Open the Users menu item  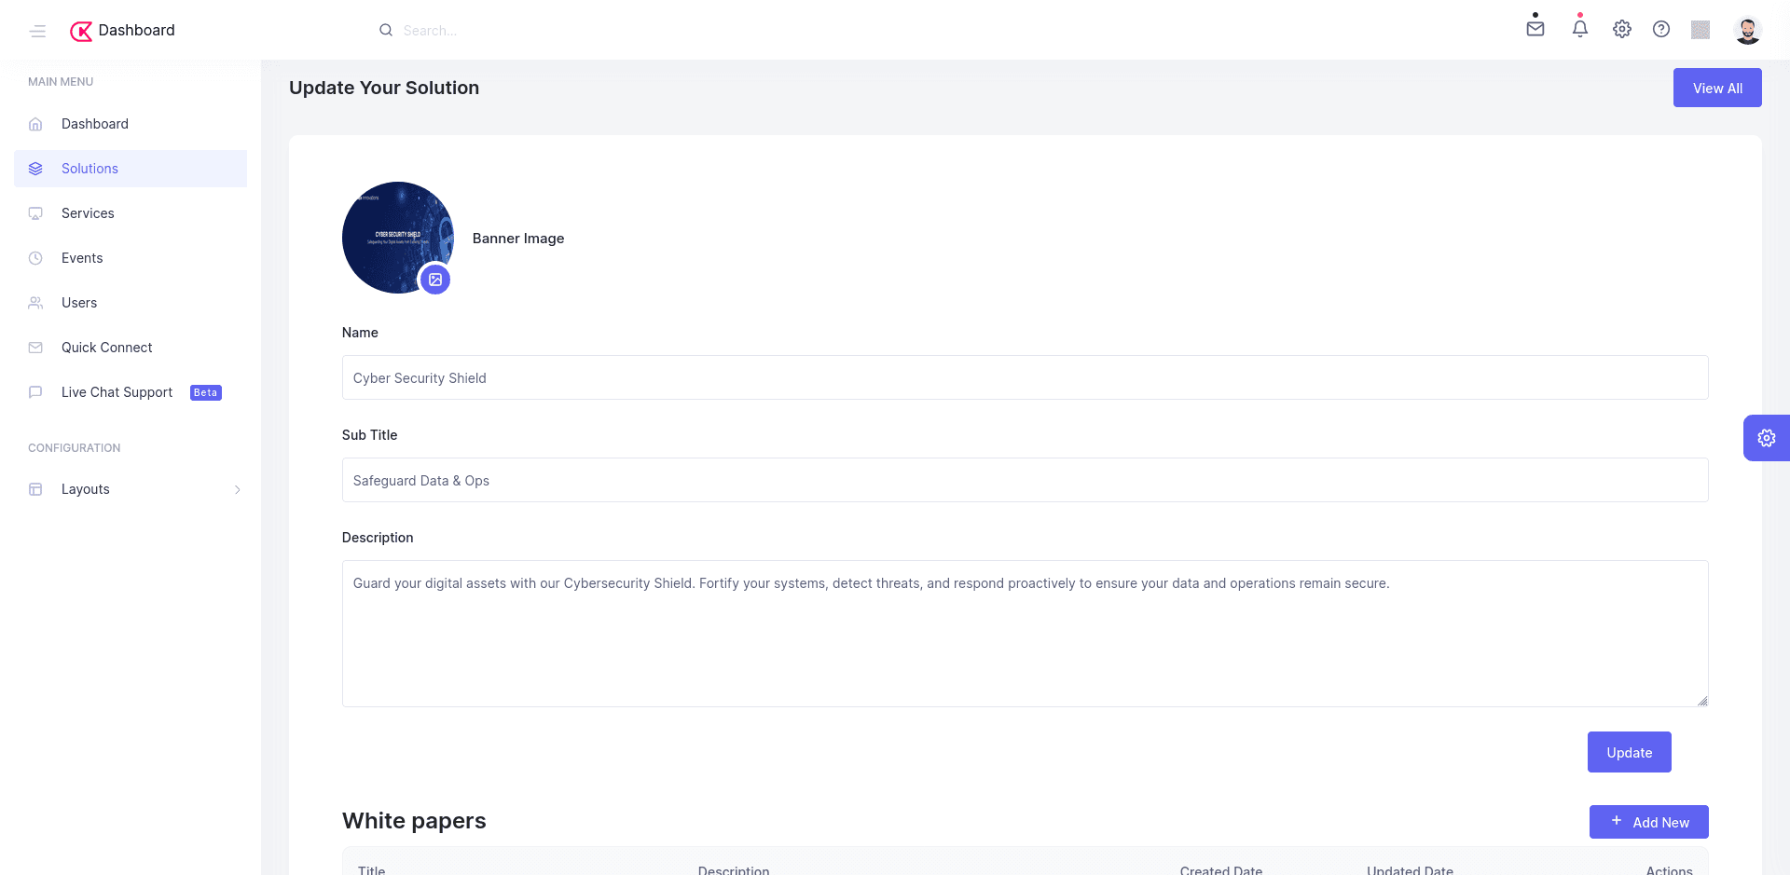tap(79, 303)
